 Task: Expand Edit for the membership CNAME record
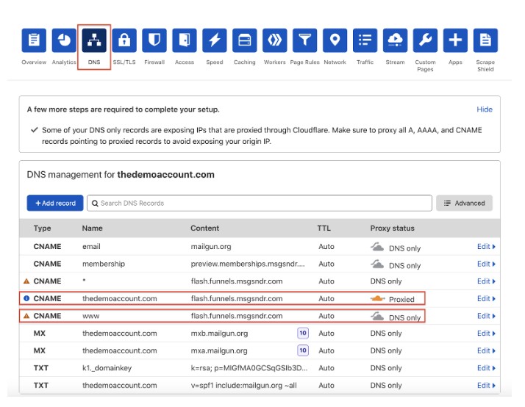pyautogui.click(x=486, y=264)
